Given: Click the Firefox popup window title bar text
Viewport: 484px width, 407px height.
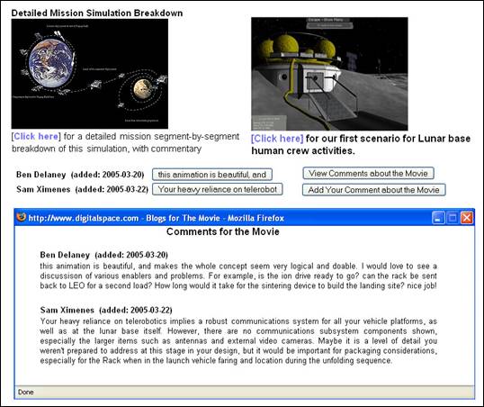Looking at the screenshot, I should [x=157, y=218].
